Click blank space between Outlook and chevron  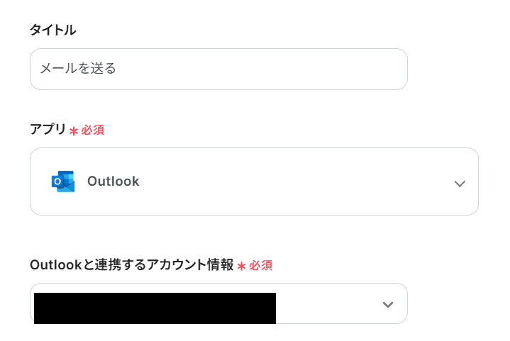(298, 181)
